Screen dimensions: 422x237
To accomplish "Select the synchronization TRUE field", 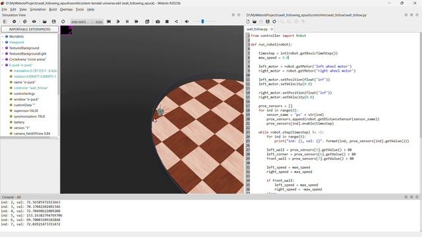I will pos(30,117).
